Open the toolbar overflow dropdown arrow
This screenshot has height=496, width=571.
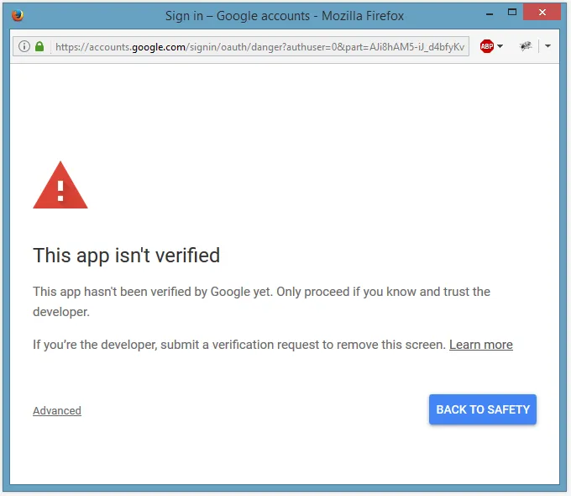click(547, 46)
